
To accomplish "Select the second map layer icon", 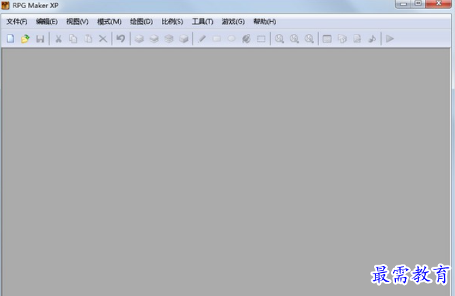I will 154,39.
